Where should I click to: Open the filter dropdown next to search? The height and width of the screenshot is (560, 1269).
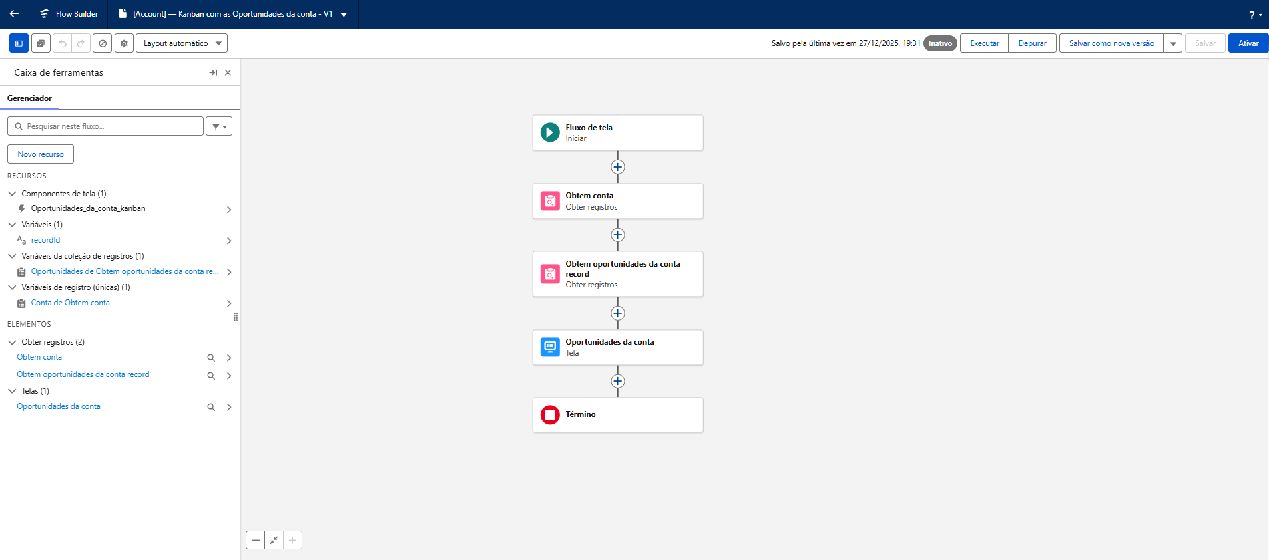219,126
